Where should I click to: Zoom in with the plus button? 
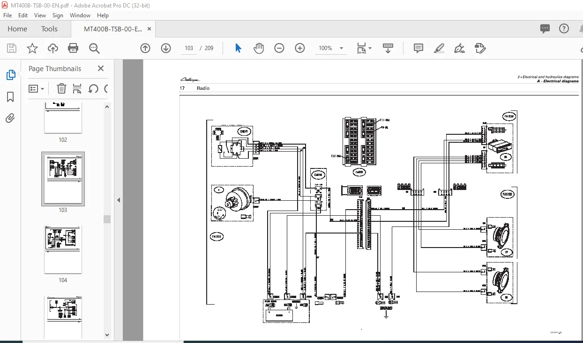[300, 48]
